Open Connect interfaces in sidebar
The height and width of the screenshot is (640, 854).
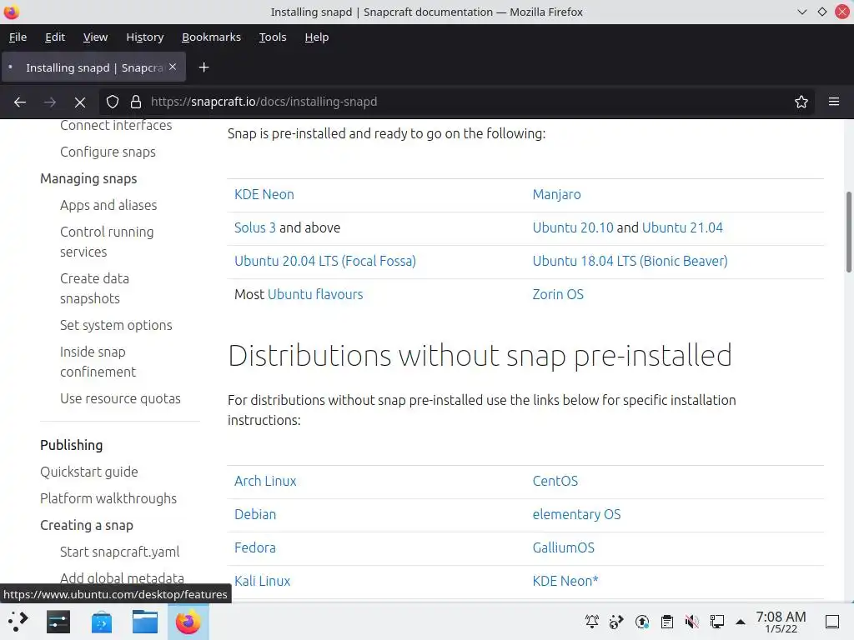pos(116,125)
